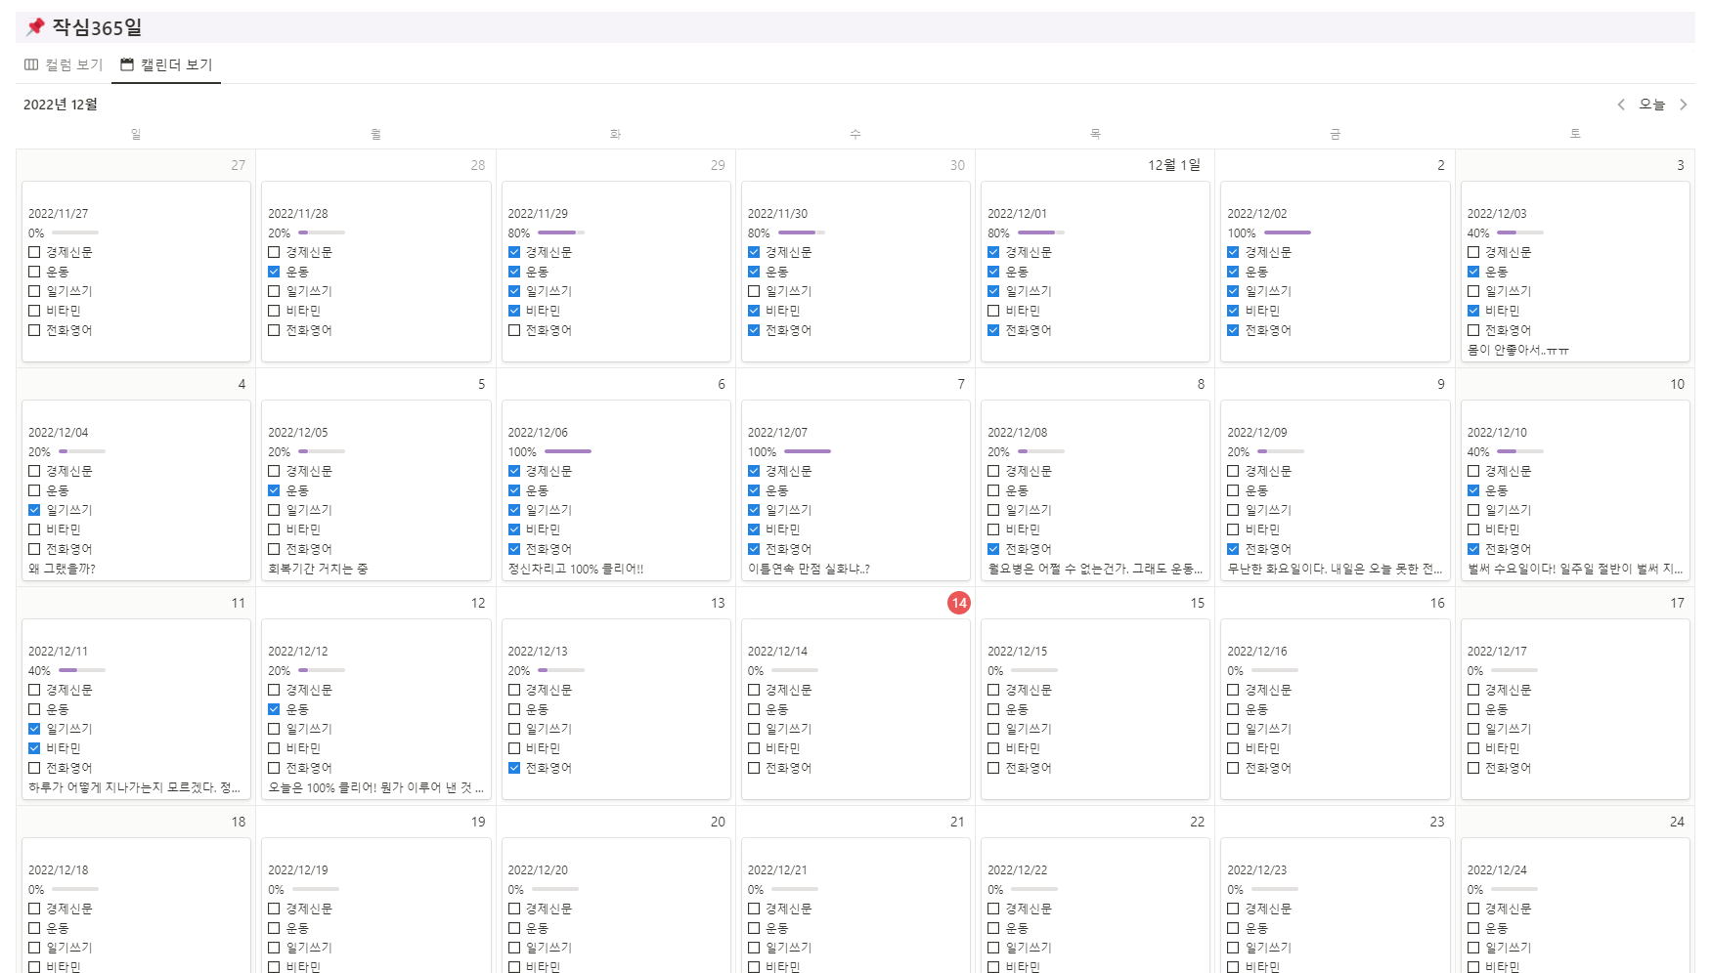1711x973 pixels.
Task: Click the 100% progress bar on 2022/12/06
Action: pyautogui.click(x=568, y=451)
